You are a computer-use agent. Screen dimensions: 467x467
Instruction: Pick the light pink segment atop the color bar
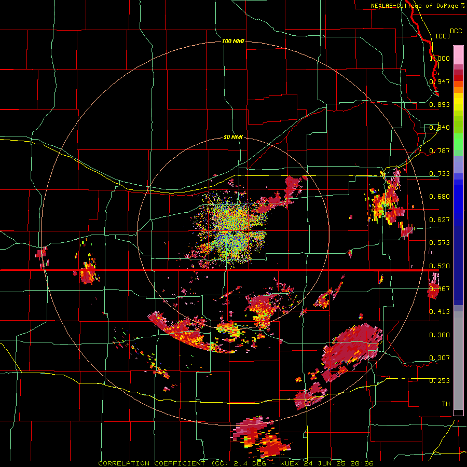pos(458,55)
